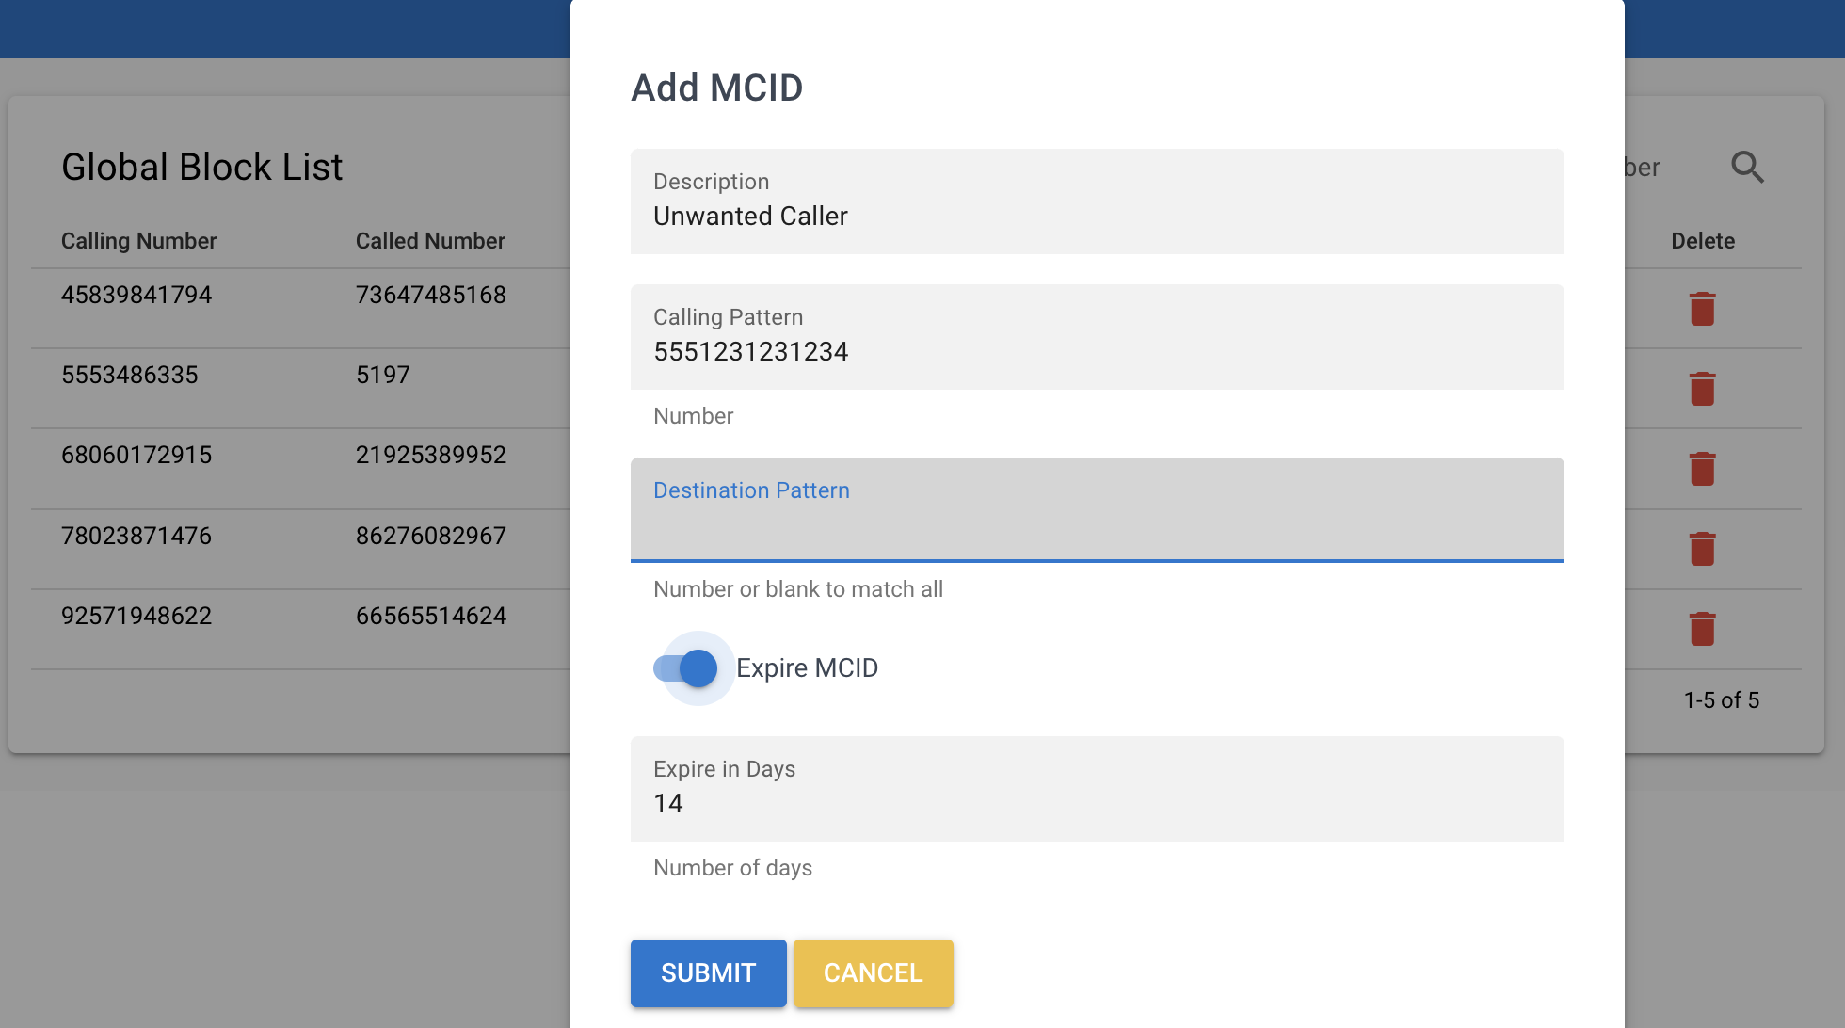This screenshot has height=1028, width=1845.
Task: Click the trash icon beside 5553486335
Action: (1702, 388)
